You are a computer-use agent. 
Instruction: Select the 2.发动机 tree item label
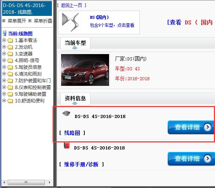pyautogui.click(x=24, y=47)
